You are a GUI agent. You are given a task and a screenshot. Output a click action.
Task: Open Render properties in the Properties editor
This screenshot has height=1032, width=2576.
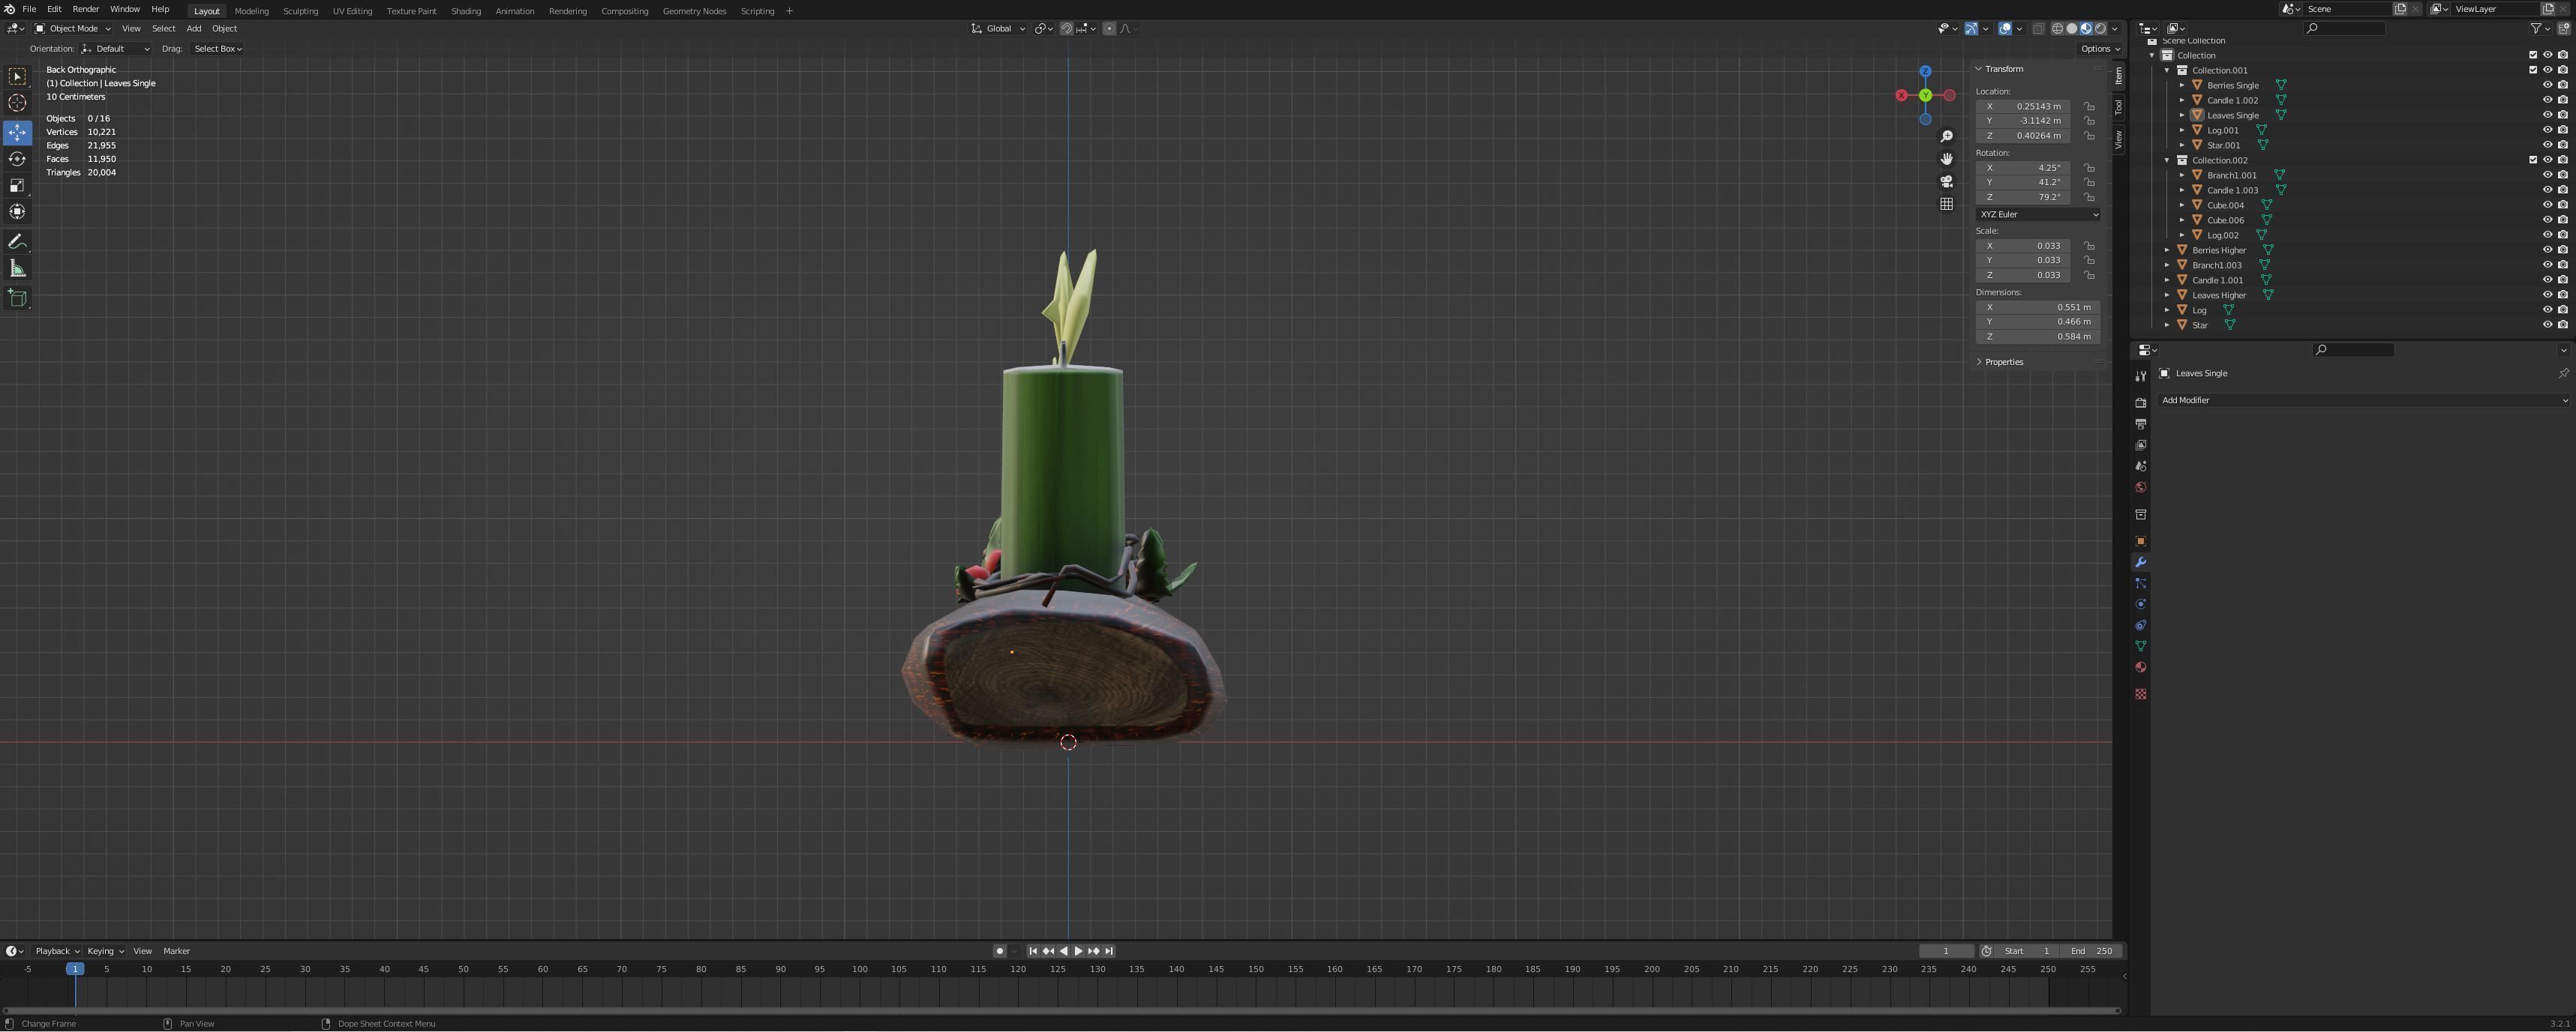point(2141,402)
